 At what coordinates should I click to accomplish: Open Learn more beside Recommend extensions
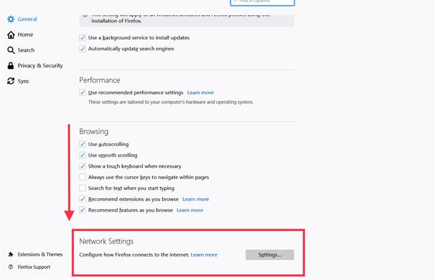click(x=196, y=199)
